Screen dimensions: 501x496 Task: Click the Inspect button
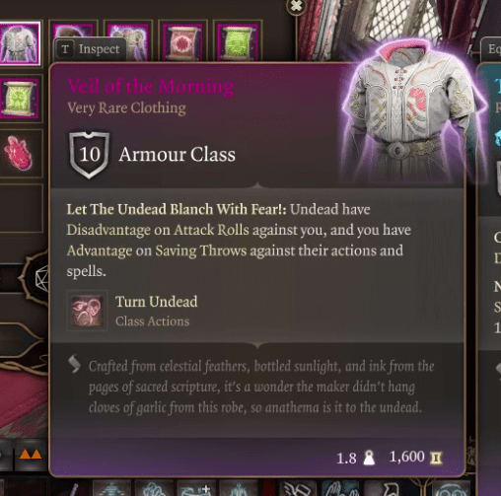[x=90, y=49]
